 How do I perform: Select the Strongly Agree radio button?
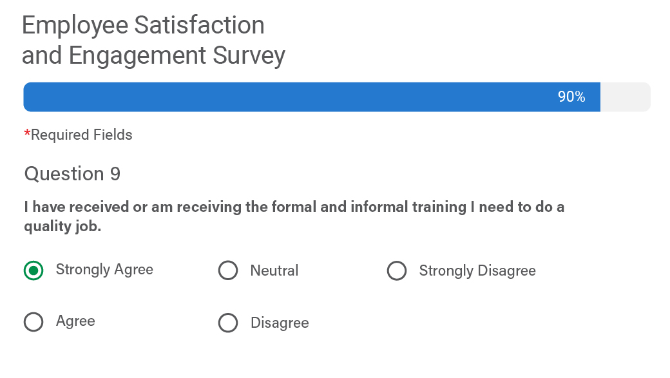33,270
